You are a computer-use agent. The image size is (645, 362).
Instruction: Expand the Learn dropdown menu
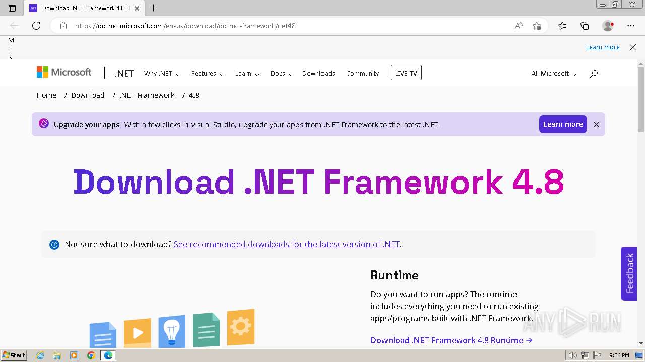pos(247,74)
